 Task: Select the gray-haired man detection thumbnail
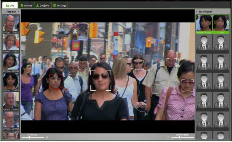11,101
